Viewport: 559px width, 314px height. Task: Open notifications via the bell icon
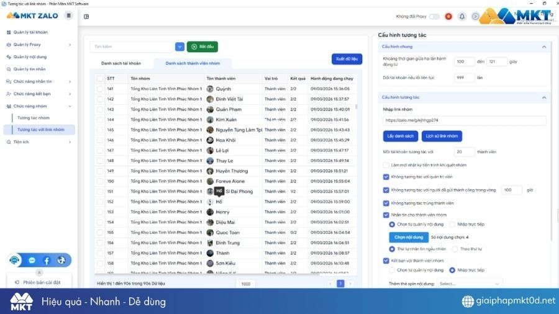pos(462,16)
